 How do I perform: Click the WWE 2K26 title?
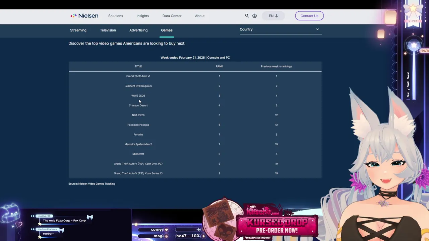(138, 96)
